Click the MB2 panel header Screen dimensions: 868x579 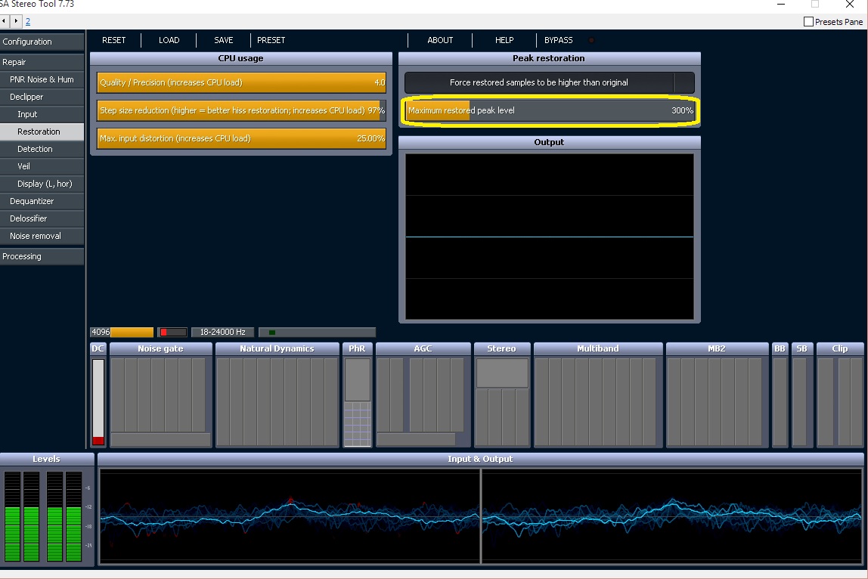[x=717, y=348]
